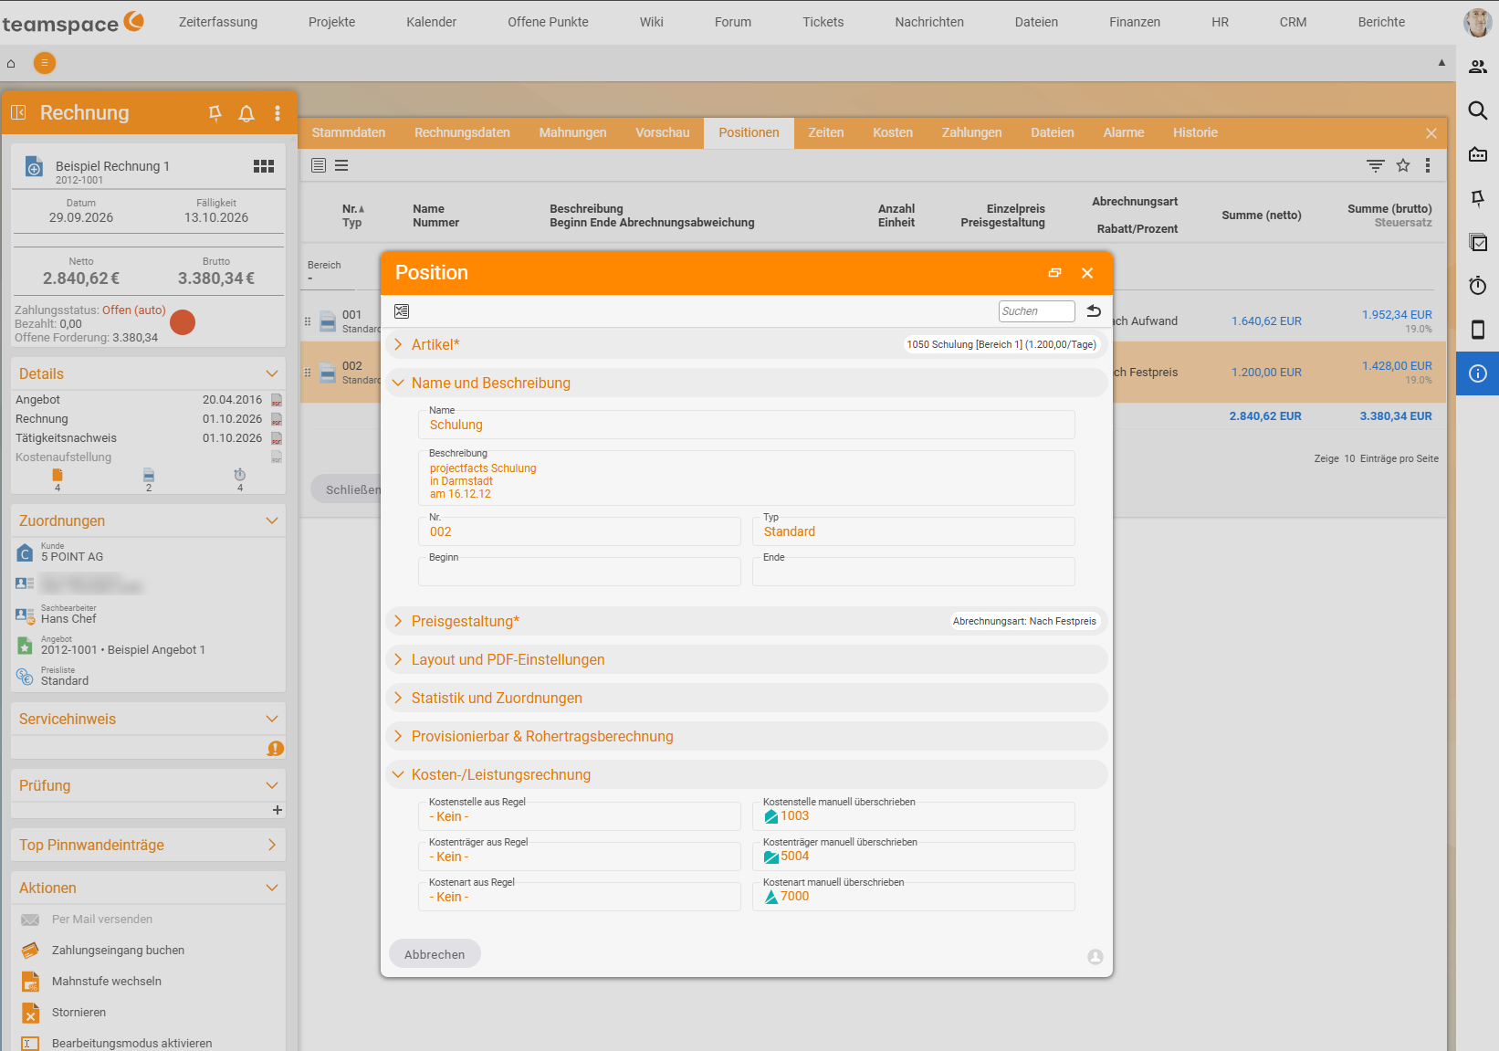Viewport: 1499px width, 1051px height.
Task: Switch to compact list view icon
Action: tap(341, 165)
